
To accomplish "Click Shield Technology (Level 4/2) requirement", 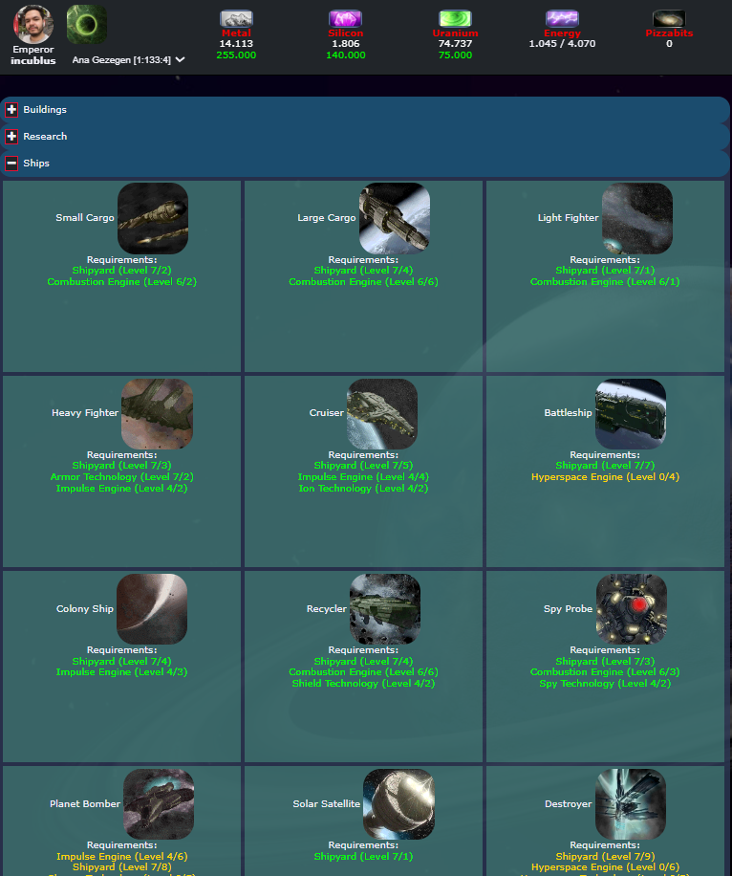I will [363, 683].
